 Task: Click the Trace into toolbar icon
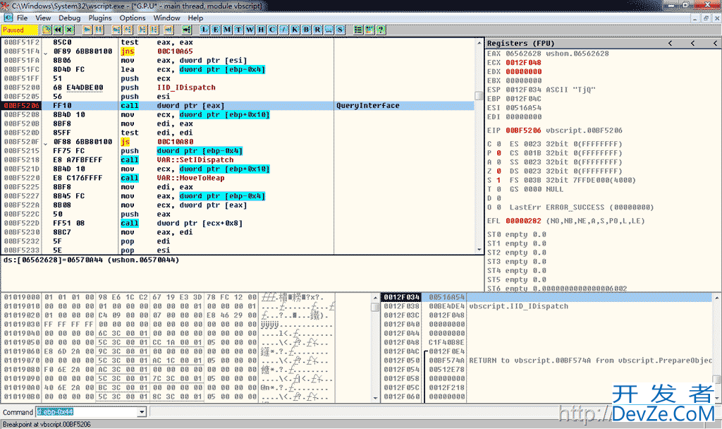click(142, 30)
